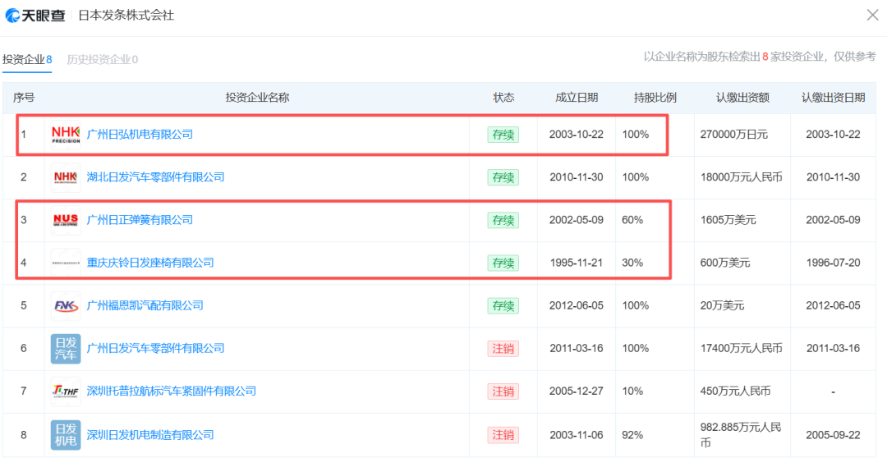Click the 日发机电 blue logo tile

pyautogui.click(x=66, y=435)
